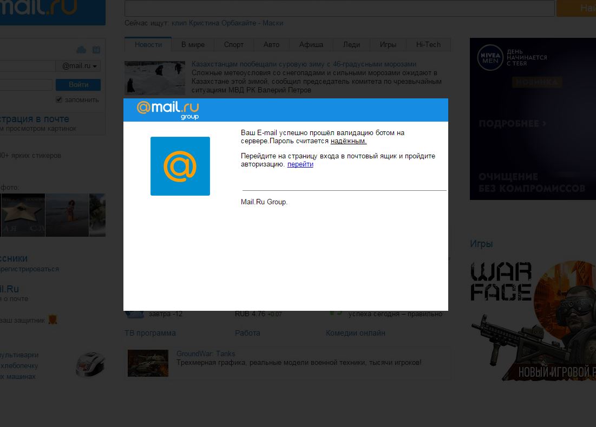Select the Игры tab
The width and height of the screenshot is (596, 427).
coord(388,44)
